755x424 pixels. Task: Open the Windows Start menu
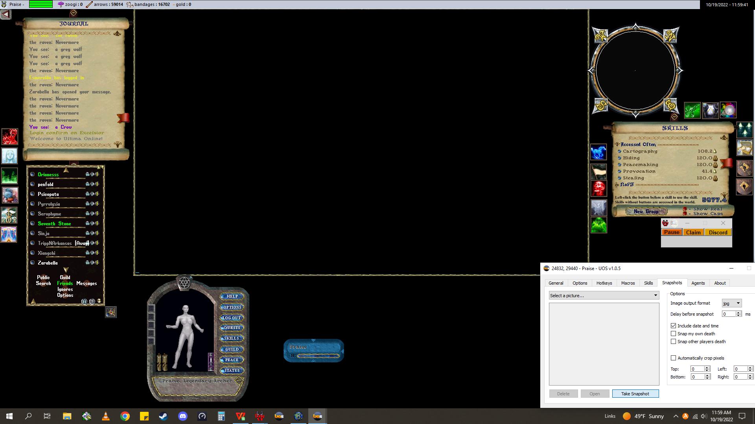(x=9, y=416)
